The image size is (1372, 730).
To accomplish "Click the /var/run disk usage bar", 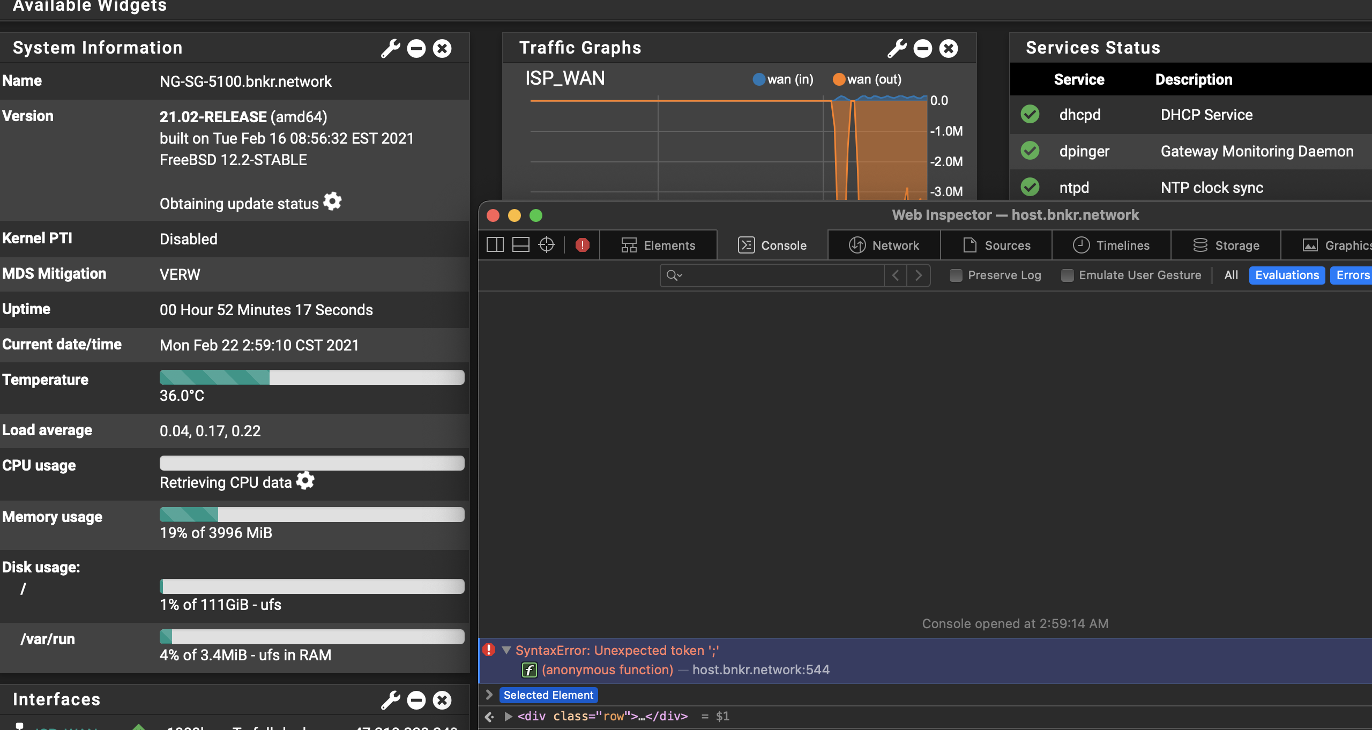I will coord(312,637).
